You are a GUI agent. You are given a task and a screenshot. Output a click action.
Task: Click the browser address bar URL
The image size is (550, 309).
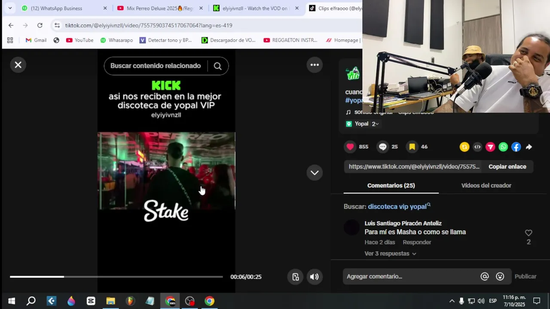click(149, 25)
